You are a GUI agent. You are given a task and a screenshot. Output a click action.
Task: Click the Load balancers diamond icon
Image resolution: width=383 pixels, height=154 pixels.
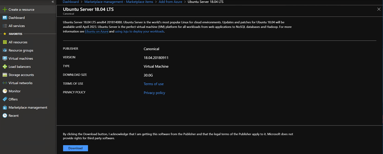[5, 66]
